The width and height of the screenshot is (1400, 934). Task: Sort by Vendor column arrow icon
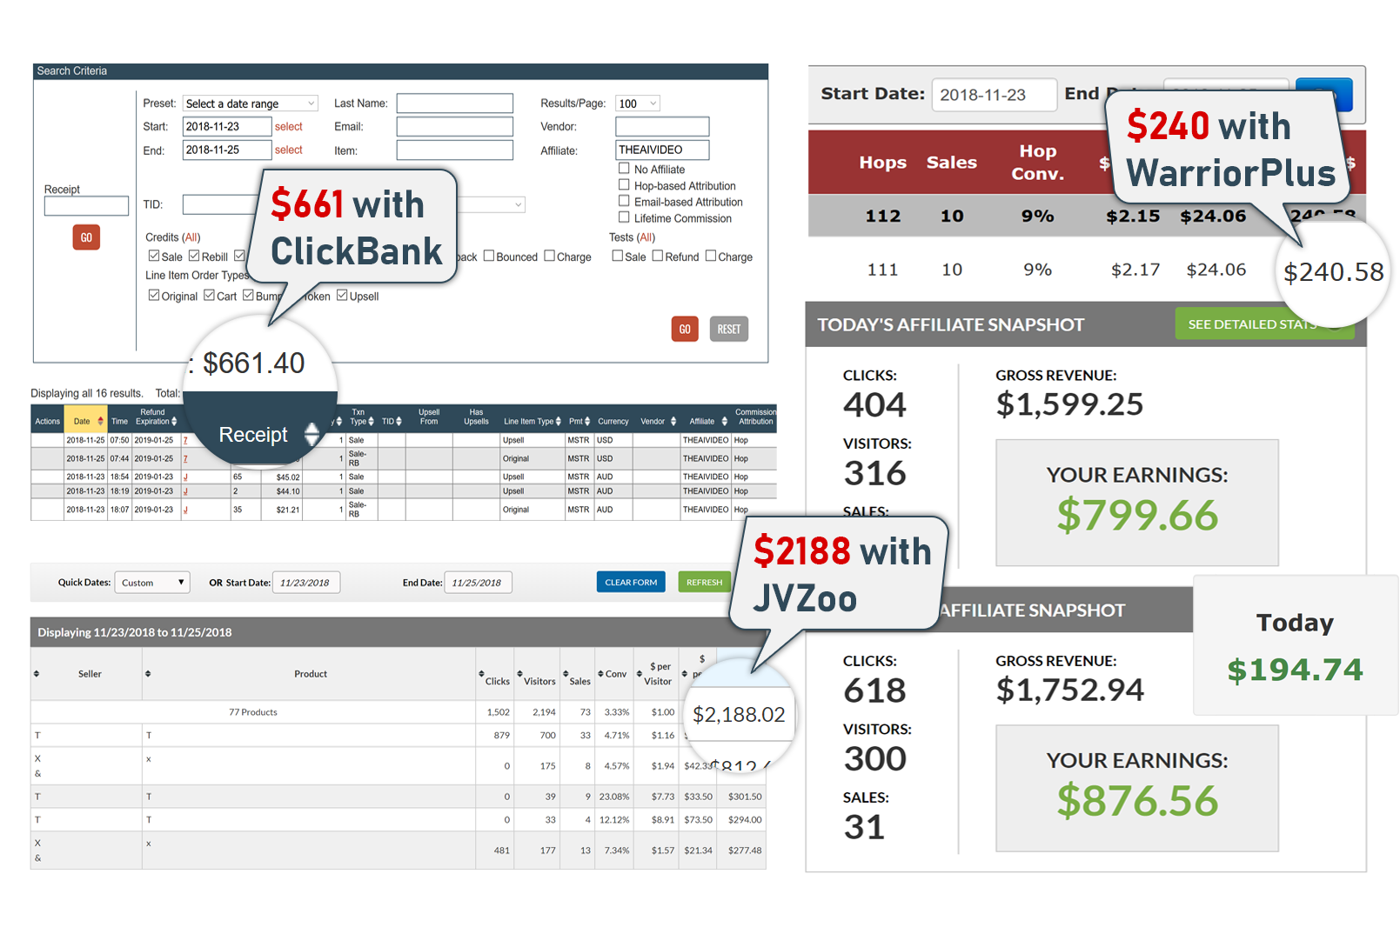[673, 421]
